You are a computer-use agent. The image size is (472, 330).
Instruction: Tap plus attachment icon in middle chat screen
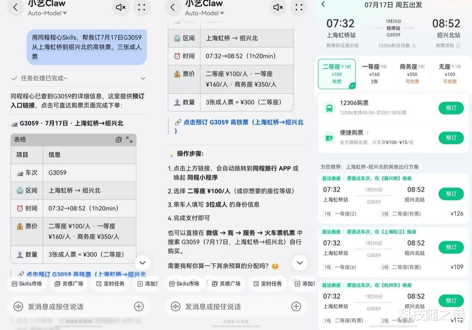point(296,306)
